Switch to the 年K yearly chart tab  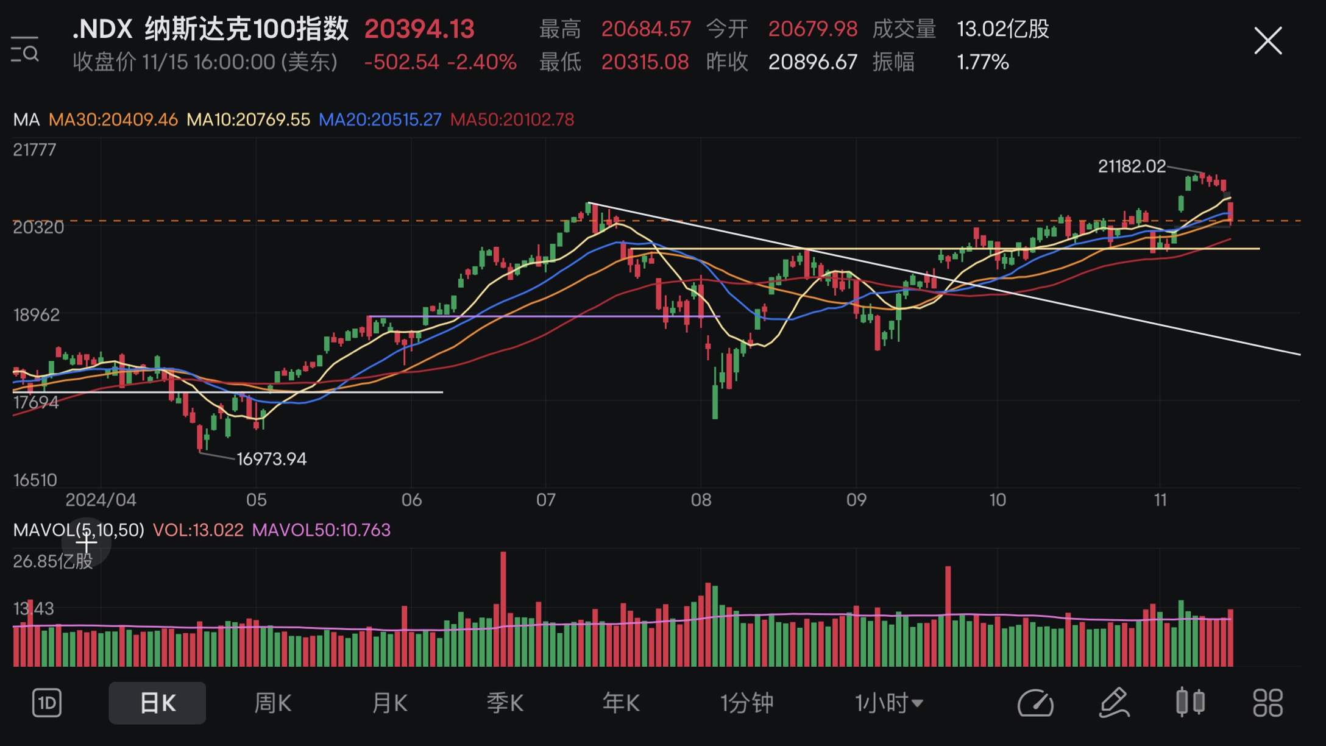[x=621, y=703]
